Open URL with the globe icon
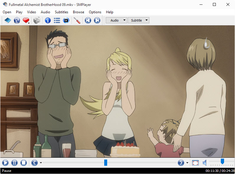 (x=17, y=20)
